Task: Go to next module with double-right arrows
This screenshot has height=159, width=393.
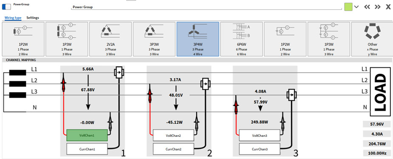Action: [378, 7]
